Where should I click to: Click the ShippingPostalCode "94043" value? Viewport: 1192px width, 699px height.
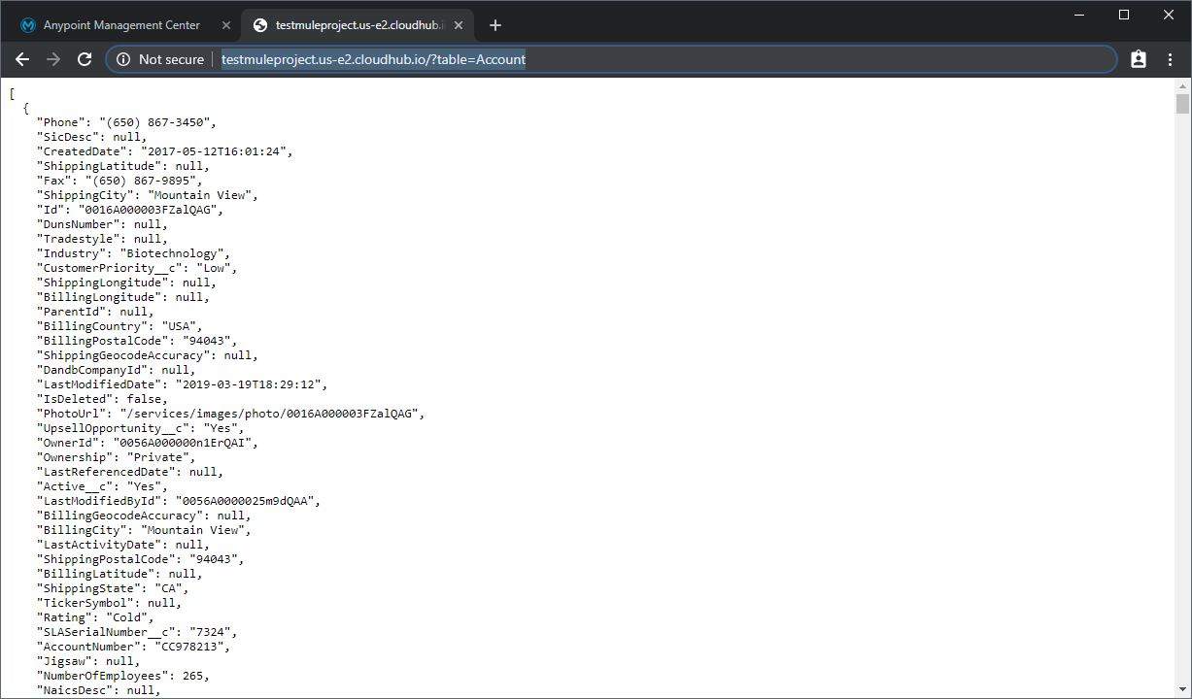click(x=214, y=559)
